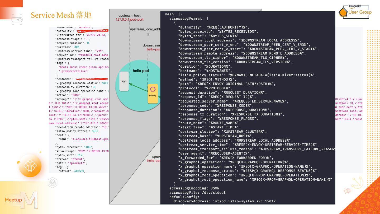Viewport: 380px width, 214px height.
Task: Click the gray camera icon beside the slide title
Action: pyautogui.click(x=17, y=20)
